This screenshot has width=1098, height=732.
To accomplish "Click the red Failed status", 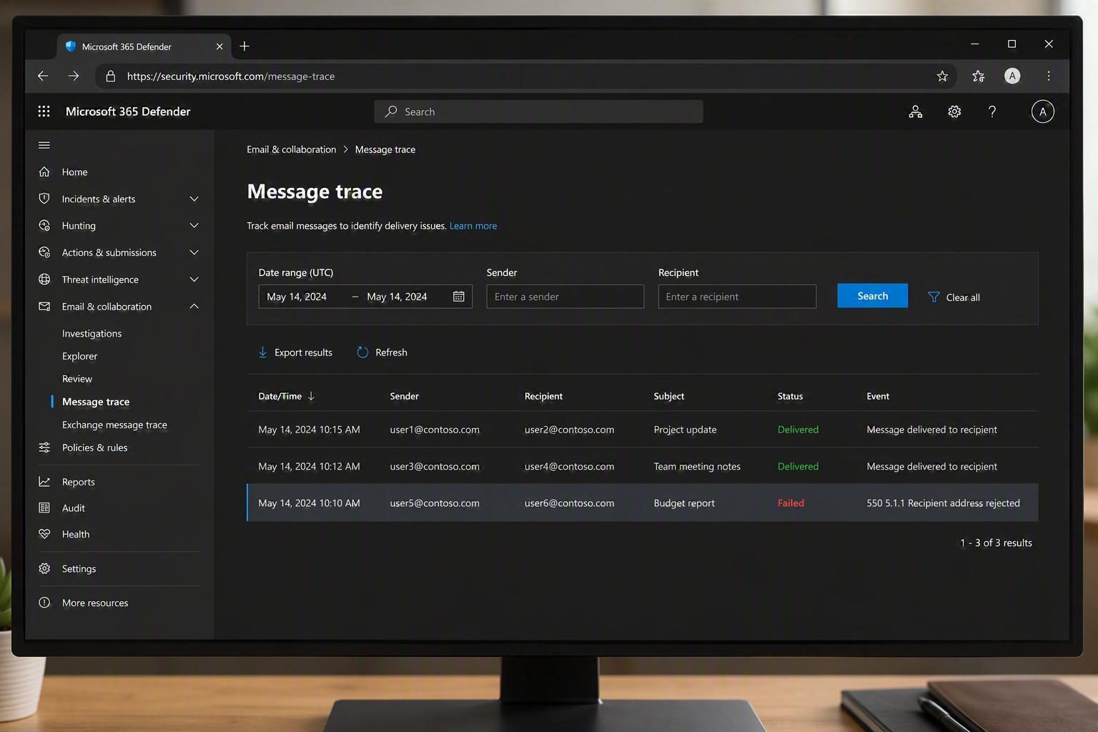I will (791, 503).
